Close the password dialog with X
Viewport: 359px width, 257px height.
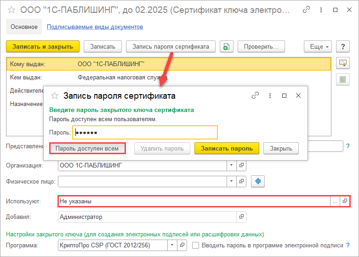coord(298,95)
